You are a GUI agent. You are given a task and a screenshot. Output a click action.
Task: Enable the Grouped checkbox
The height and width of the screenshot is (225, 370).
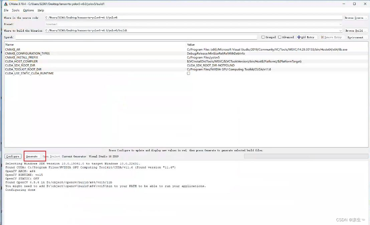click(263, 37)
